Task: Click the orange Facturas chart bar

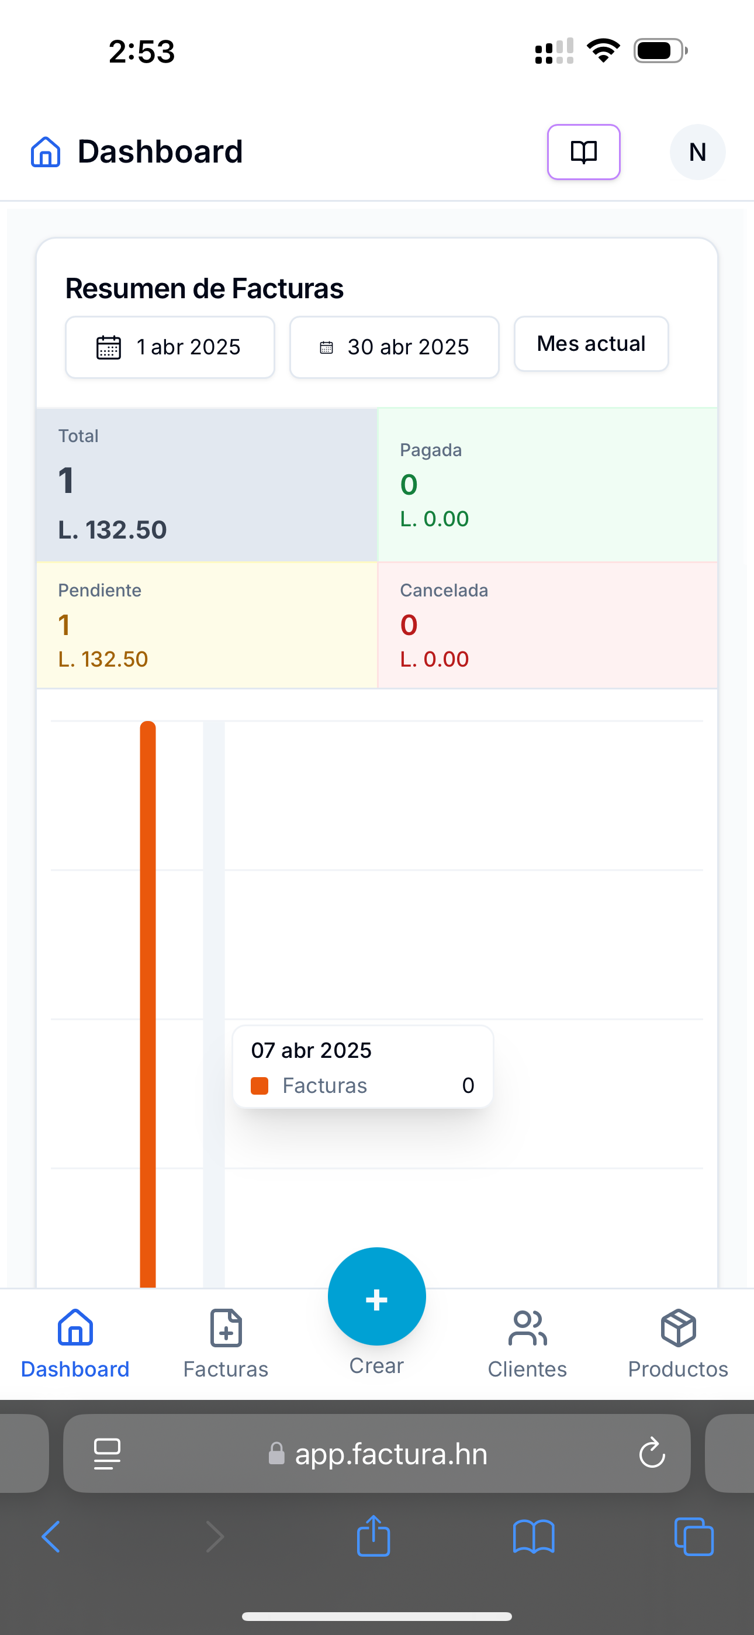Action: pos(148,1003)
